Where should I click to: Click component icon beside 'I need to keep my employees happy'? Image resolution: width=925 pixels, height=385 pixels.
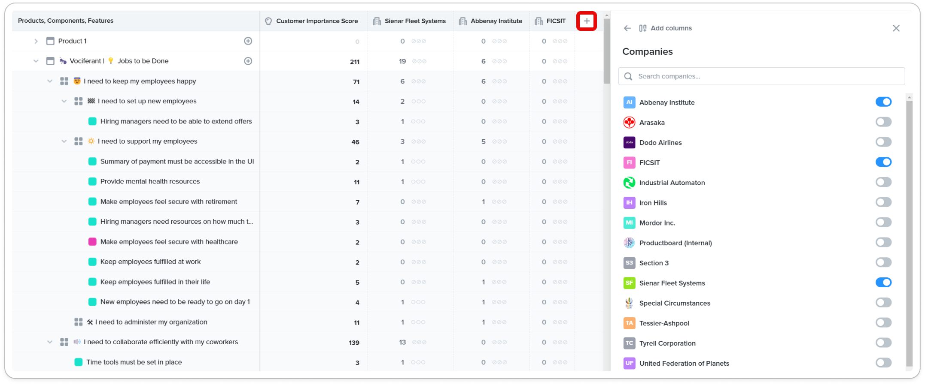[64, 81]
